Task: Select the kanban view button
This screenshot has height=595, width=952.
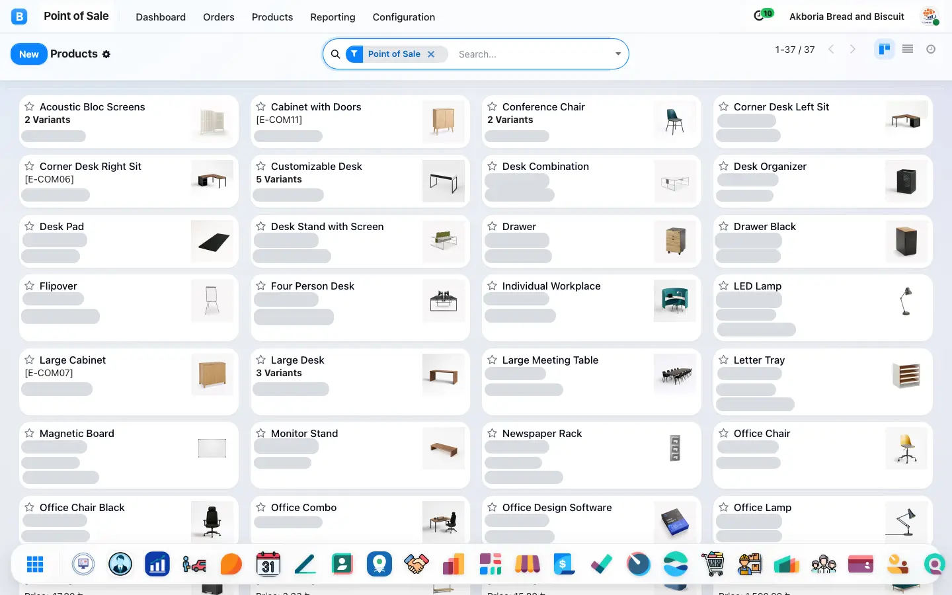Action: click(x=884, y=49)
